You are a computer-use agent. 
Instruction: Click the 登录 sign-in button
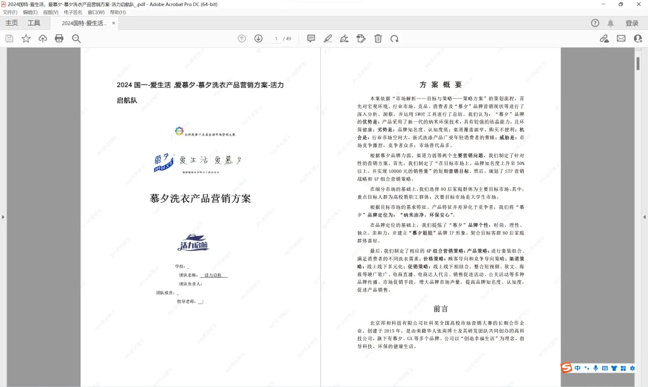[x=631, y=23]
